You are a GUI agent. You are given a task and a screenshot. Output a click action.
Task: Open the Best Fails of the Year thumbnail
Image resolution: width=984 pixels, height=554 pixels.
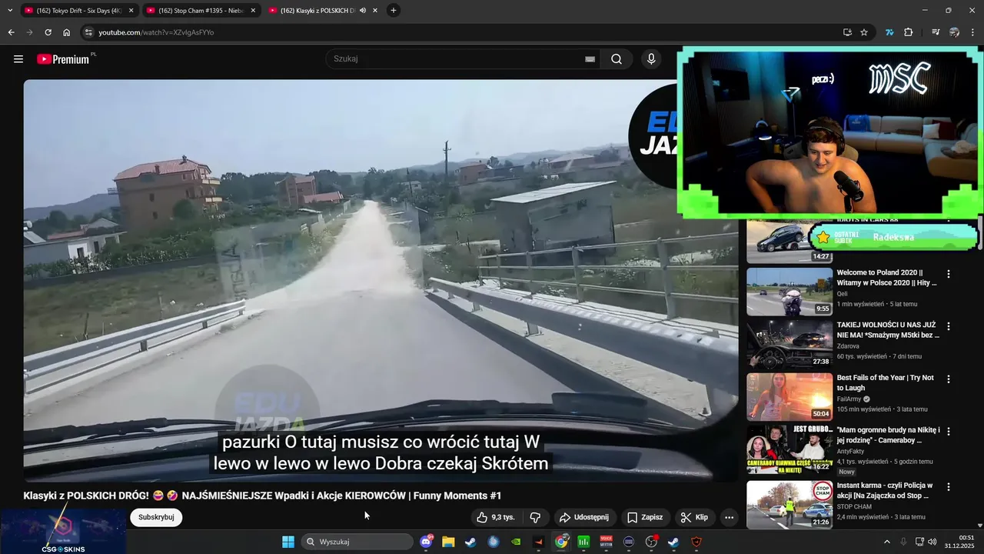coord(790,397)
